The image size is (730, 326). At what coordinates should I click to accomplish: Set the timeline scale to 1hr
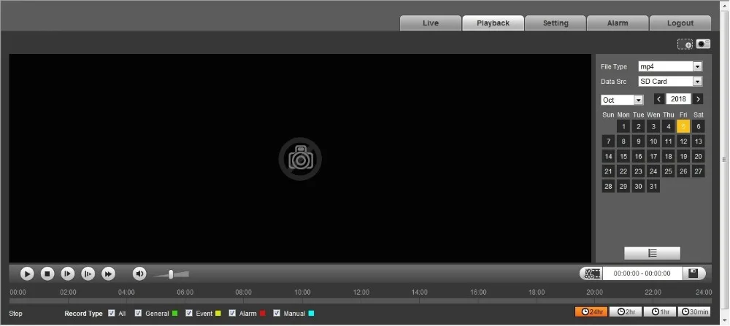pos(660,311)
